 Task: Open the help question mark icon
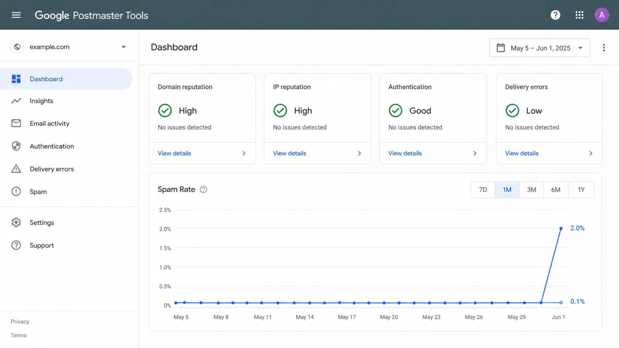coord(555,15)
